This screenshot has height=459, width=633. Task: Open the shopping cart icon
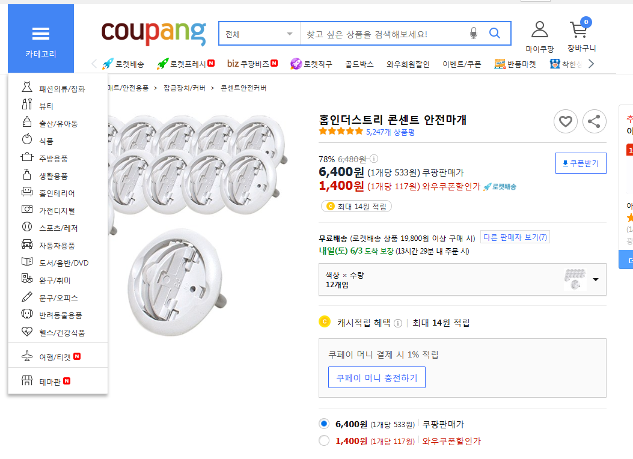(x=579, y=30)
